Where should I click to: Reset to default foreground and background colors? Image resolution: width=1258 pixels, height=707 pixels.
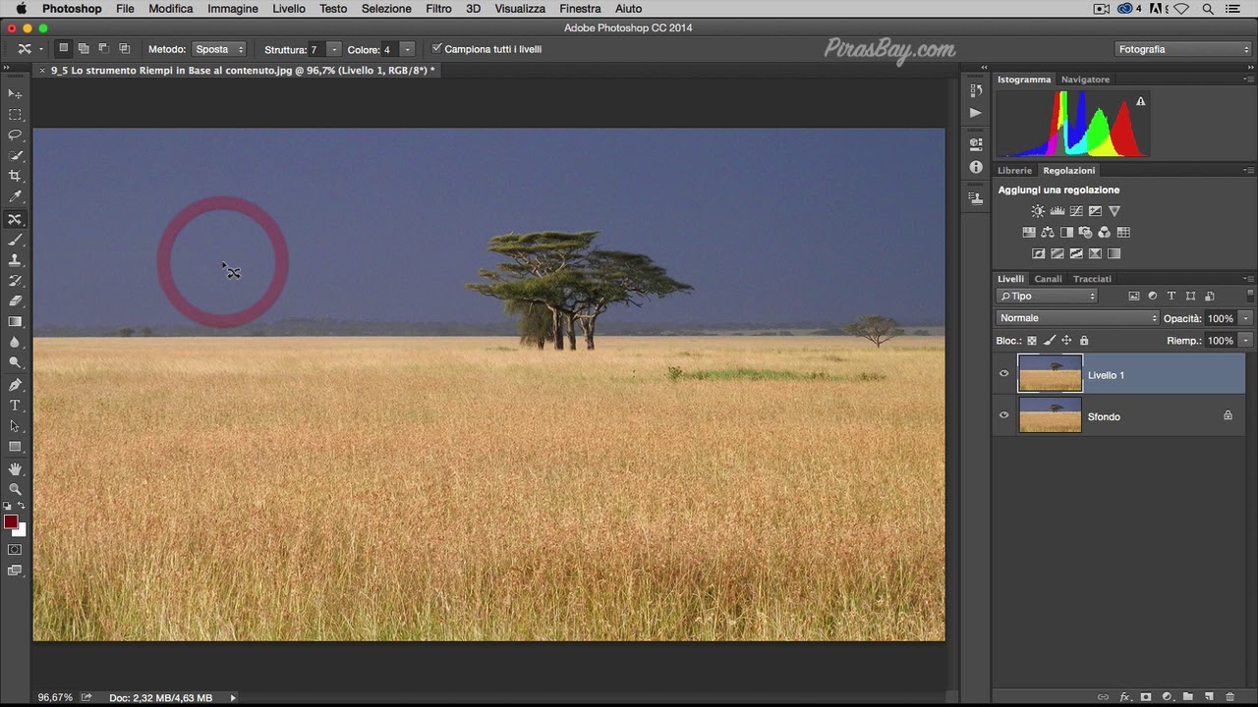[x=8, y=506]
